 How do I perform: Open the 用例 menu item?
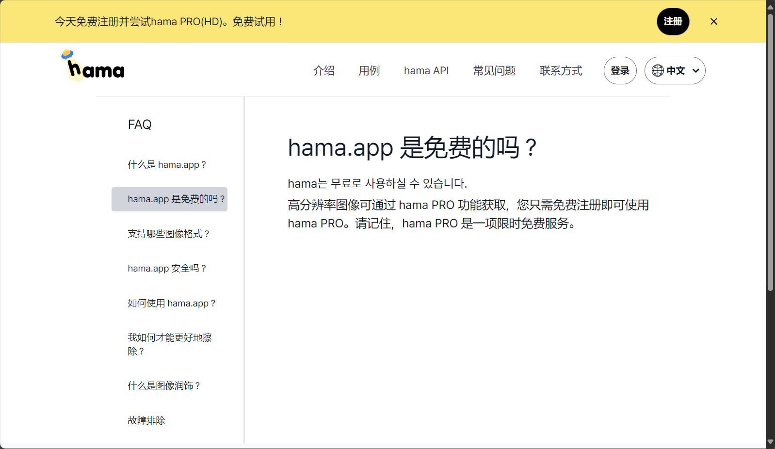coord(369,71)
